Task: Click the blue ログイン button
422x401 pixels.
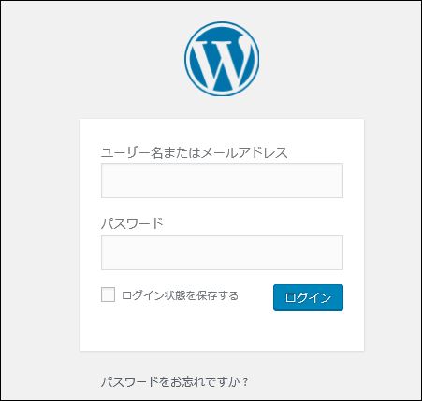Action: click(x=308, y=297)
